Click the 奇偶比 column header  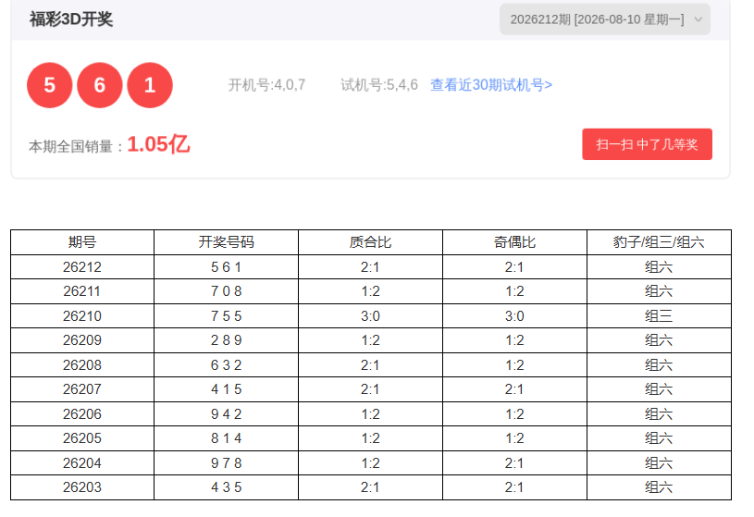point(514,242)
